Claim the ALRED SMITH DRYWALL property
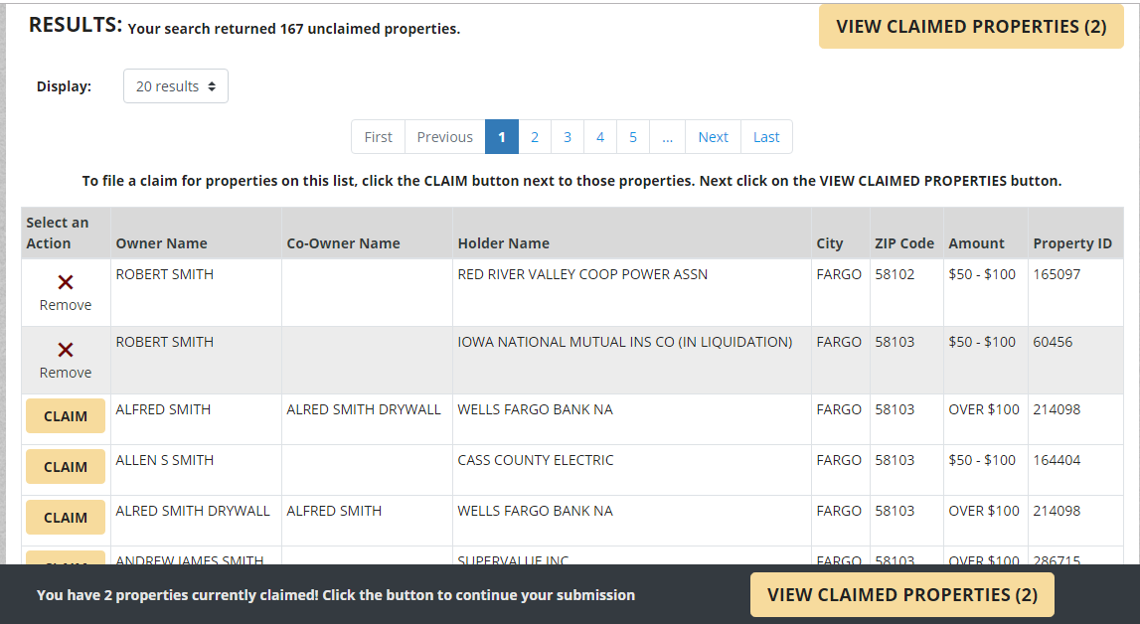 click(x=65, y=517)
